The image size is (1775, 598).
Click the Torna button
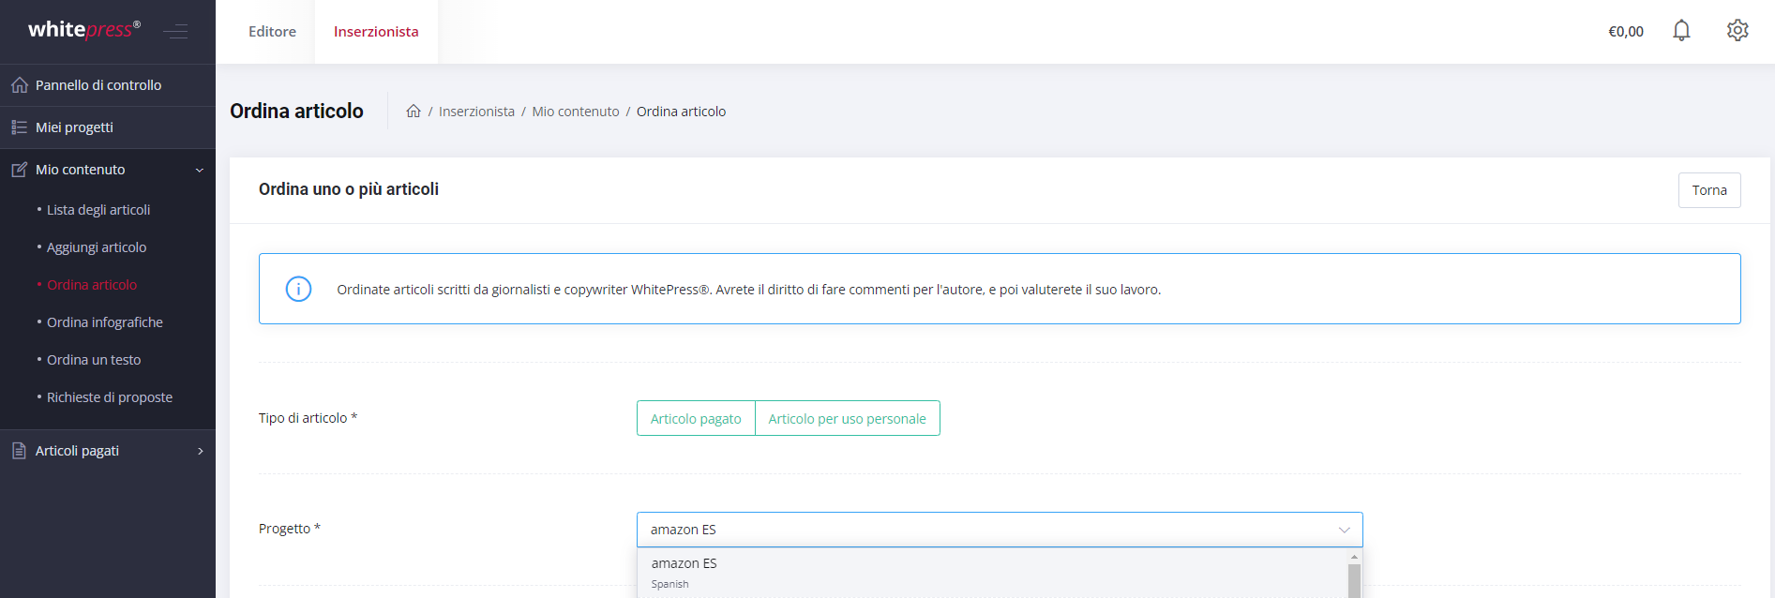[1709, 190]
